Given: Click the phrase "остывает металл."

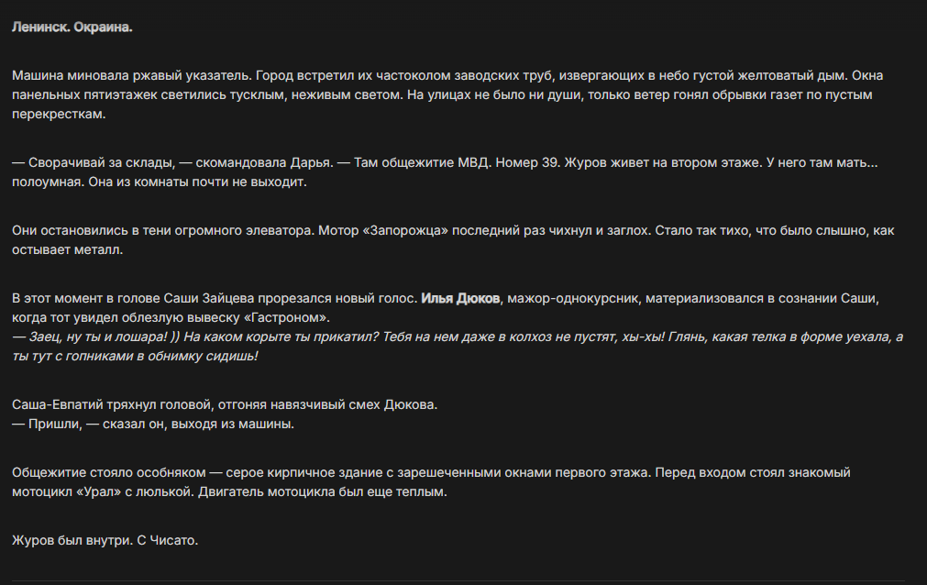Looking at the screenshot, I should [x=68, y=249].
